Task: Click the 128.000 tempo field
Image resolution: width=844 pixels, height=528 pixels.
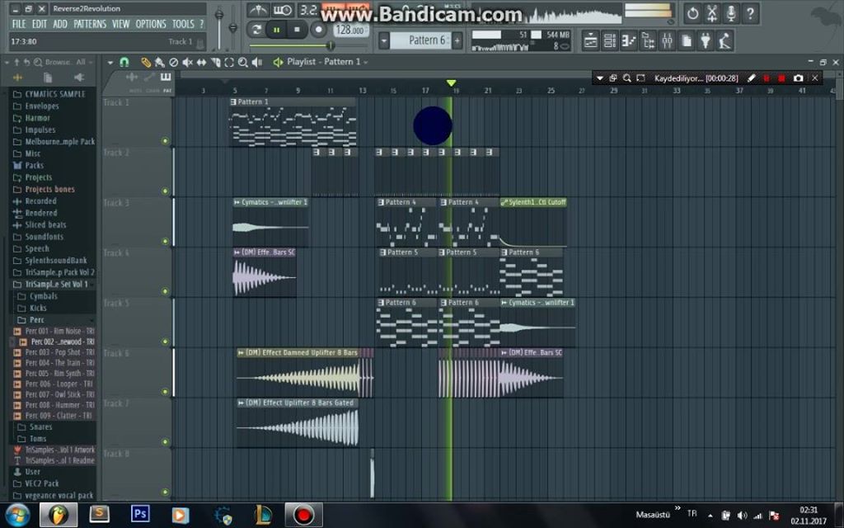Action: click(350, 31)
